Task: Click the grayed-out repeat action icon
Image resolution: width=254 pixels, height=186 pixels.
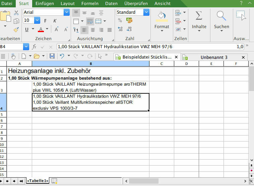Action: coord(90,56)
